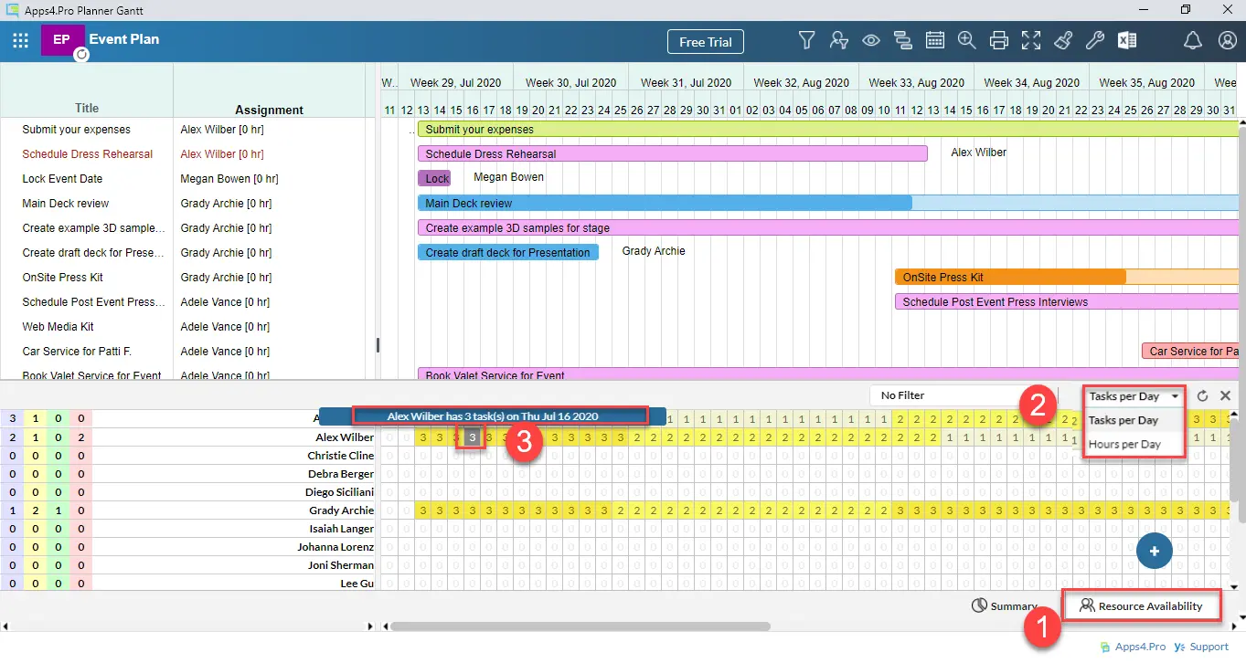Switch to the Summary tab
This screenshot has width=1246, height=663.
tap(1005, 606)
